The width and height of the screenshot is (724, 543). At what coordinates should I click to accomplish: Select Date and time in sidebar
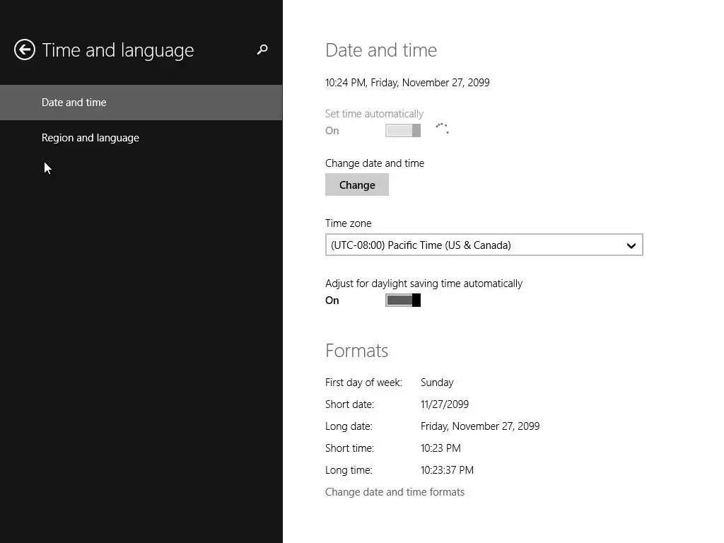tap(74, 103)
